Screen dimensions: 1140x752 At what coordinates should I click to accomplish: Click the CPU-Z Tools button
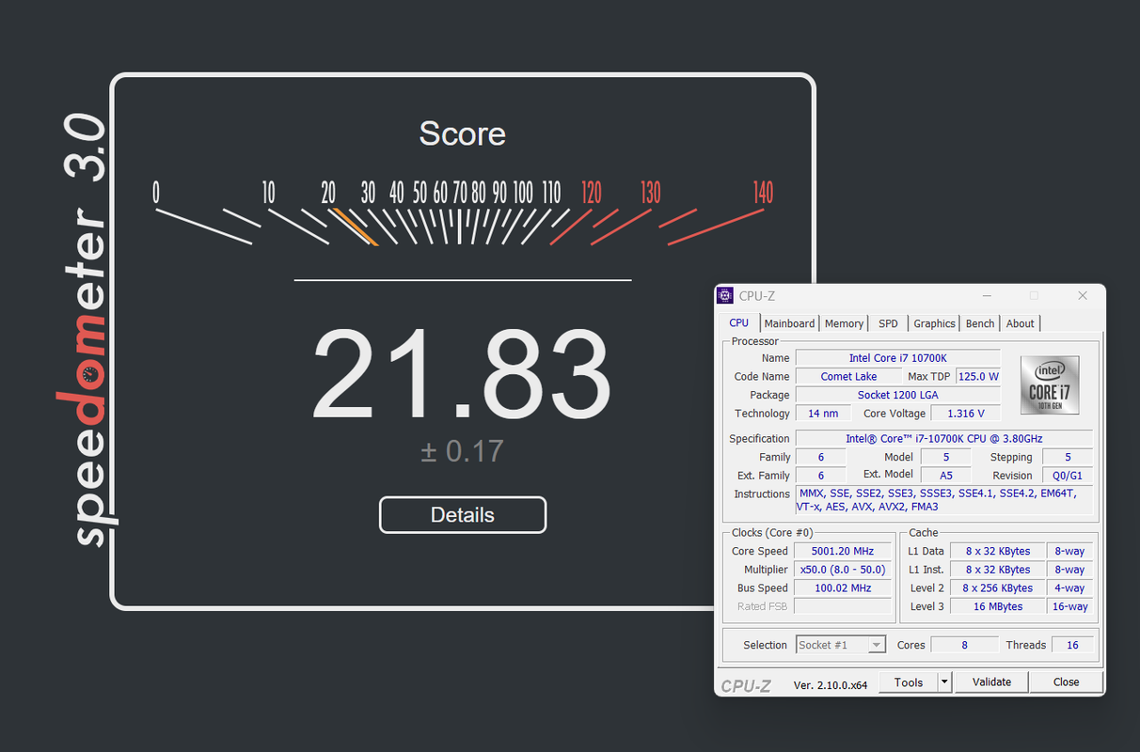[x=909, y=682]
